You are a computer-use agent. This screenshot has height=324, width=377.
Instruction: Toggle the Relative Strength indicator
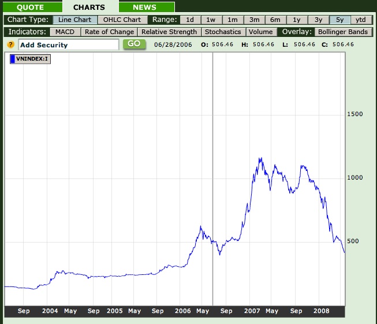click(169, 32)
